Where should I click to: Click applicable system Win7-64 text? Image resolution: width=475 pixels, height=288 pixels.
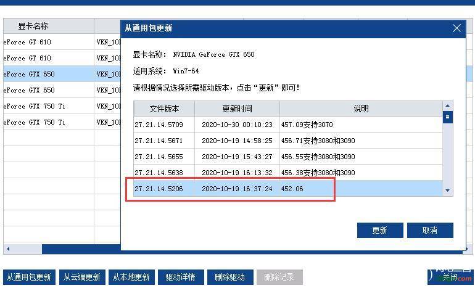coord(186,71)
